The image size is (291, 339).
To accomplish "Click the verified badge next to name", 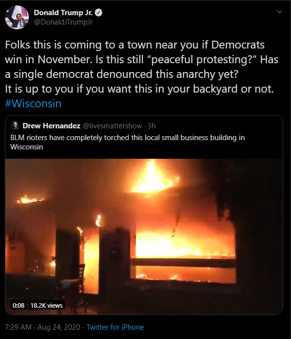I will click(x=99, y=13).
